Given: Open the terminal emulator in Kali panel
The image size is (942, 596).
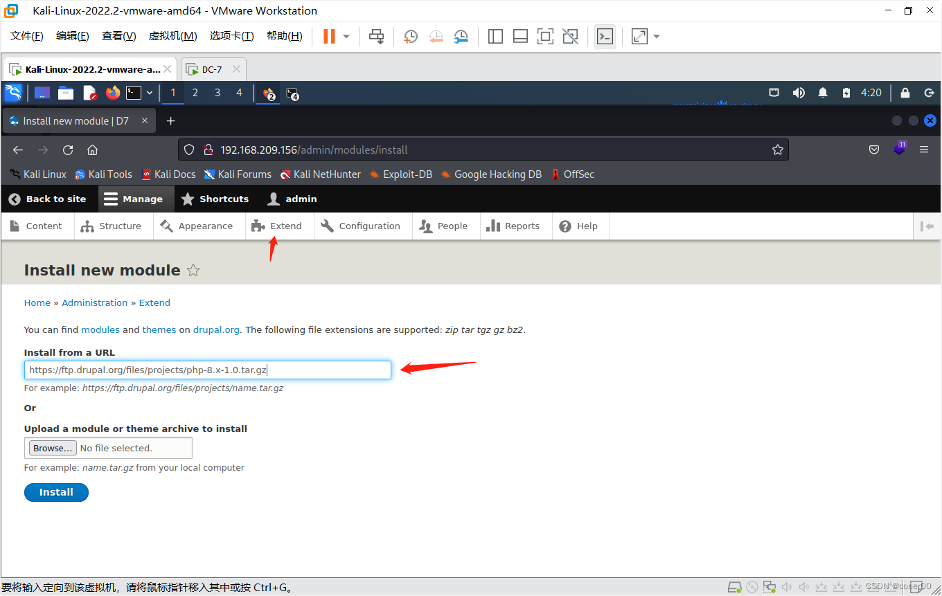Looking at the screenshot, I should click(x=134, y=93).
